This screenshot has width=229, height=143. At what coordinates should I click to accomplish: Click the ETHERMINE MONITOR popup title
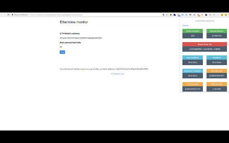click(205, 21)
